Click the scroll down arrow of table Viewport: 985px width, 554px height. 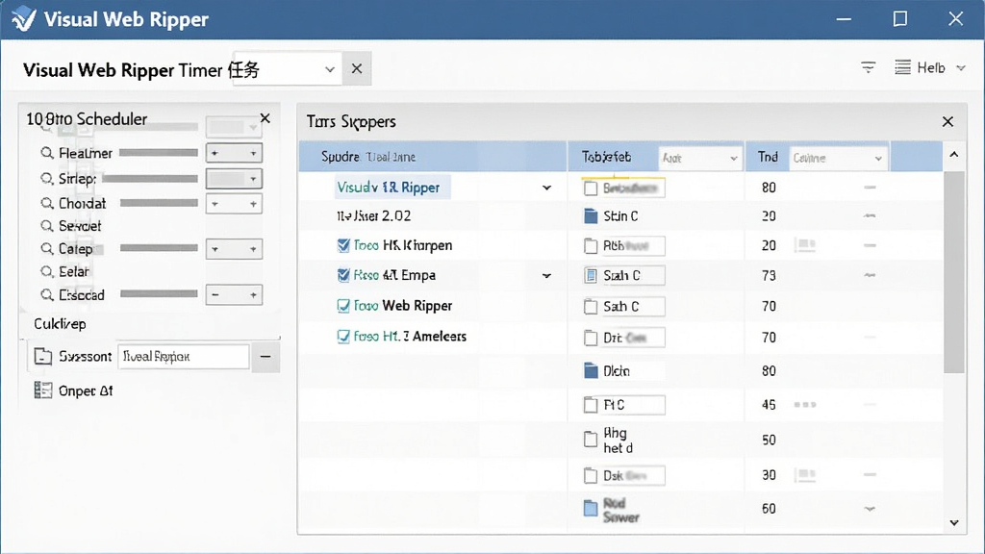(x=953, y=522)
